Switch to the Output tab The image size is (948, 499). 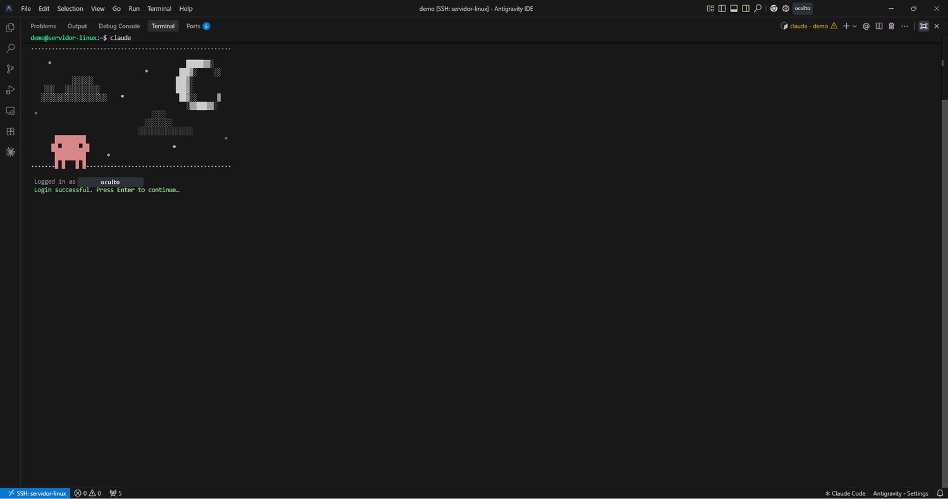click(77, 26)
